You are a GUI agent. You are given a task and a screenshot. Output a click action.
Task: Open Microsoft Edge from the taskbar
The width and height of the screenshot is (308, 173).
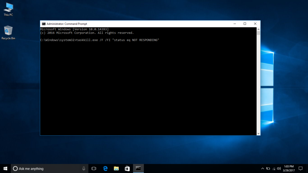pyautogui.click(x=105, y=168)
